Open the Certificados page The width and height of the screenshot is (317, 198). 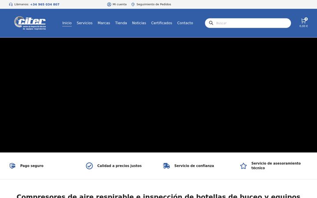pyautogui.click(x=162, y=23)
